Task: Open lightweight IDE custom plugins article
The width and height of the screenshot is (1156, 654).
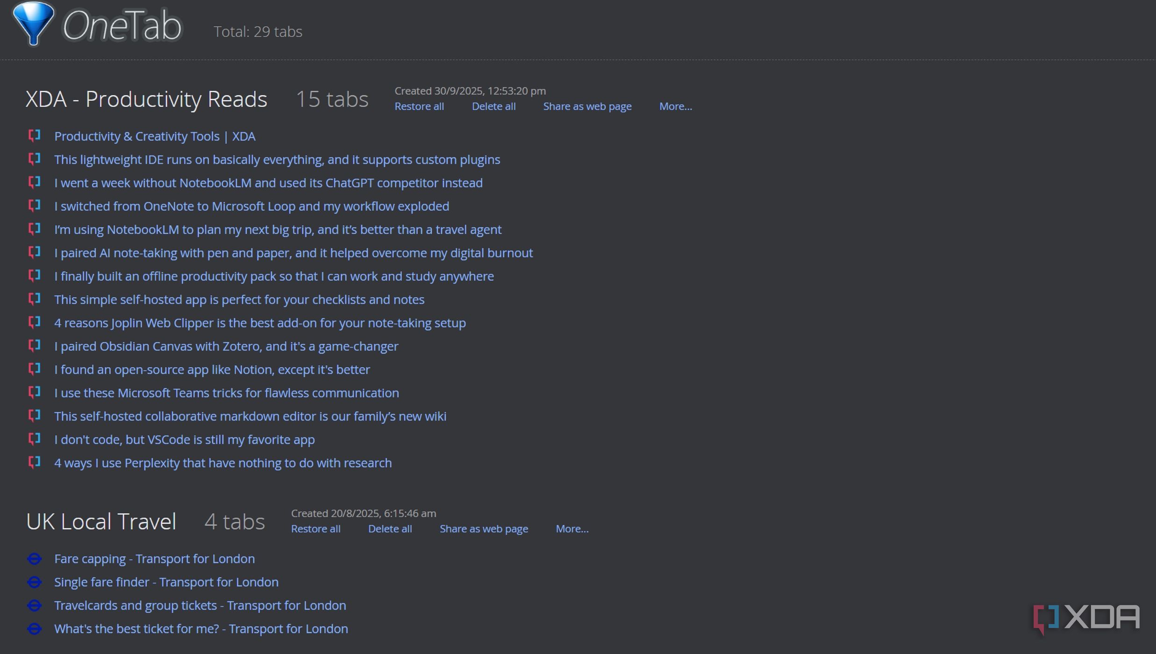Action: 277,159
